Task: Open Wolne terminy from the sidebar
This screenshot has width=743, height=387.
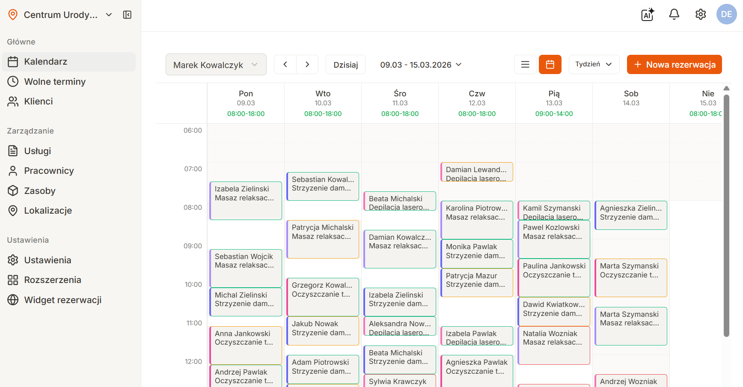Action: (54, 81)
